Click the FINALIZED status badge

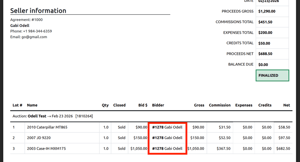[272, 75]
